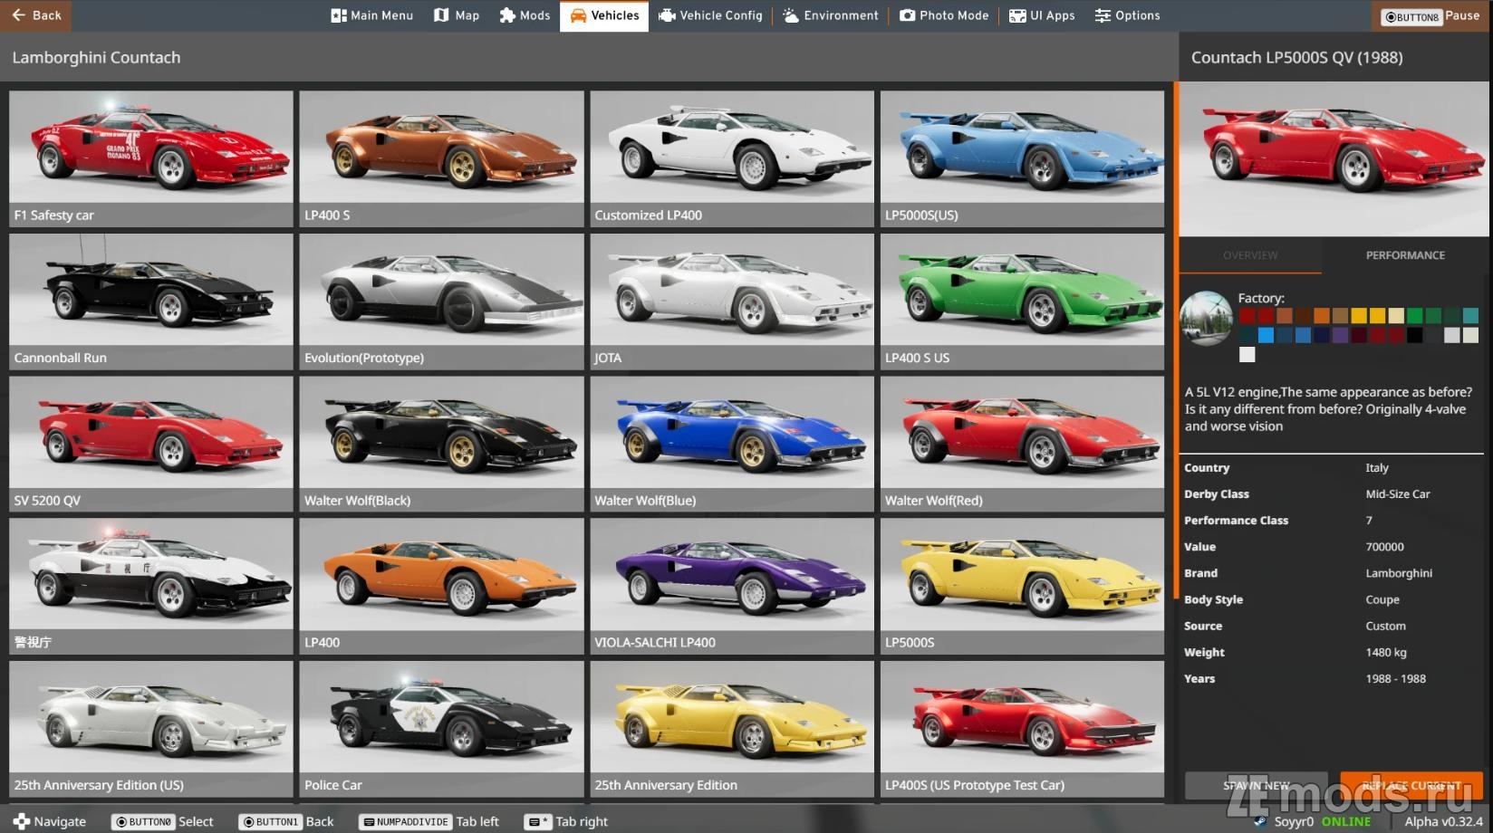This screenshot has height=833, width=1493.
Task: Click the circular environment preview icon
Action: point(1207,318)
